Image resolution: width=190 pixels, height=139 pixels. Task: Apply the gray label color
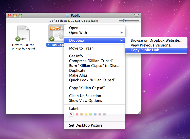pyautogui.click(x=104, y=114)
